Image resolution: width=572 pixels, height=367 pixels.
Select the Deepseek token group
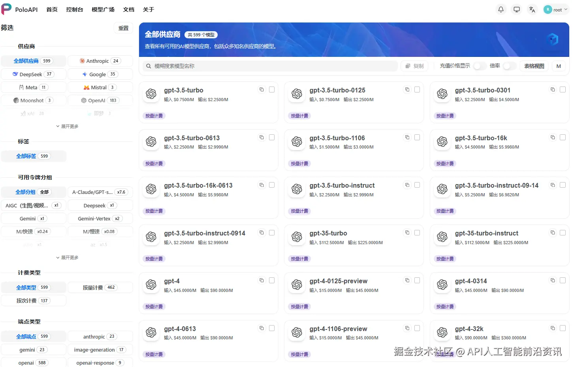100,205
